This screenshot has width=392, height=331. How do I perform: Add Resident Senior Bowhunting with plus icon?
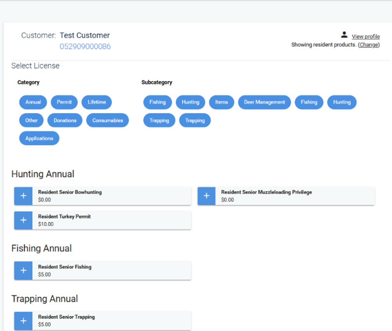tap(23, 196)
